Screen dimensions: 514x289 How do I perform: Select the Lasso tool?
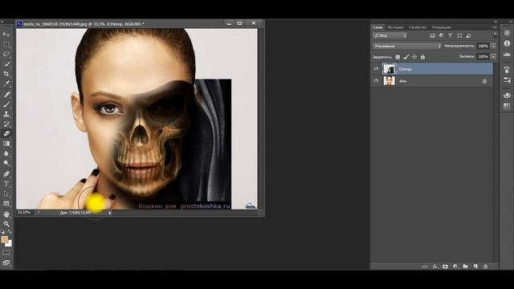[x=6, y=54]
